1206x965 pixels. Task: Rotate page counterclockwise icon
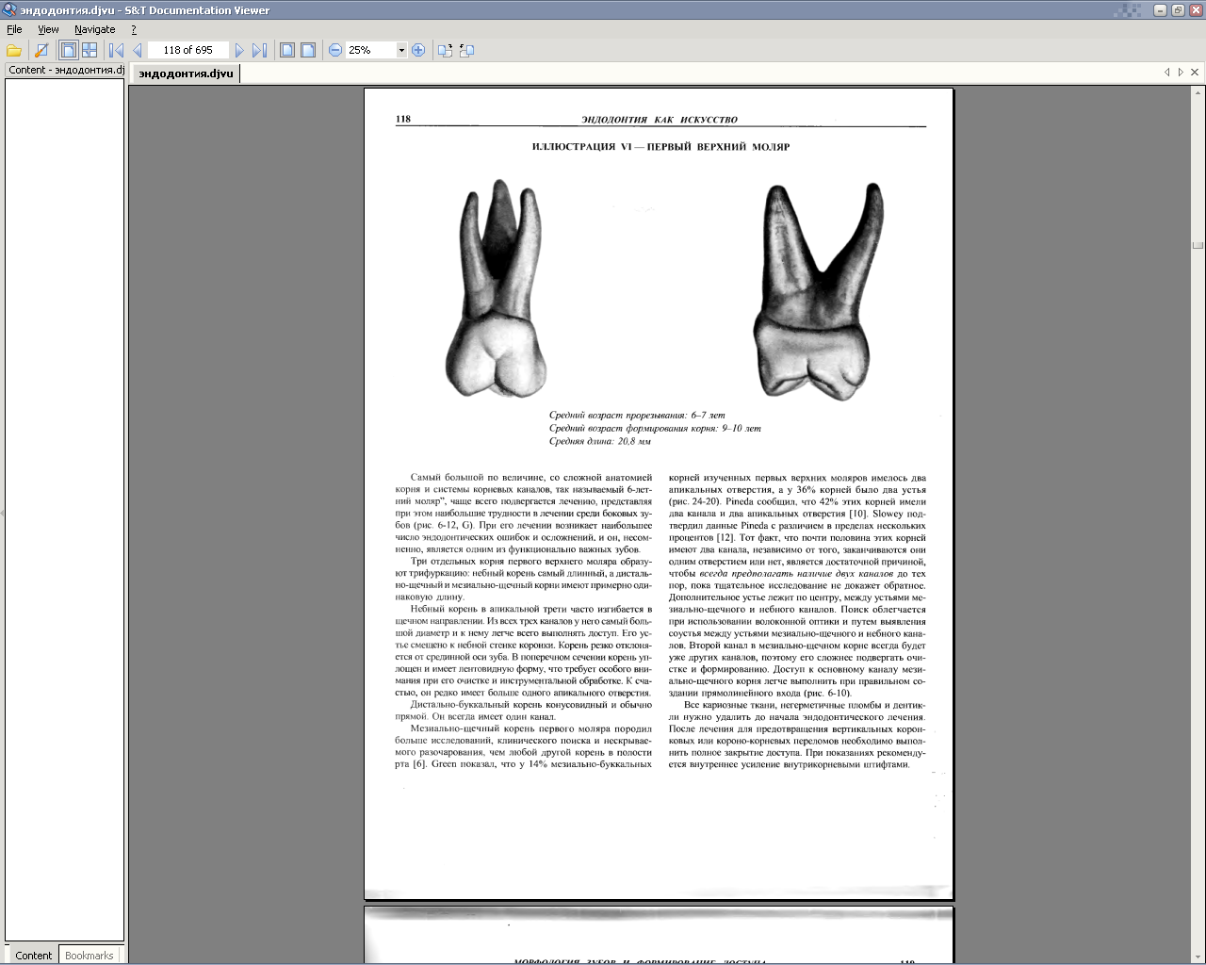tap(466, 50)
